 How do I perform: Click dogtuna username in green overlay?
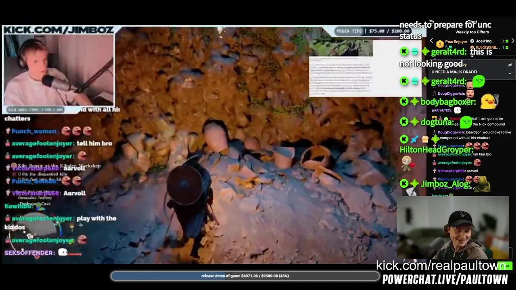pyautogui.click(x=437, y=122)
